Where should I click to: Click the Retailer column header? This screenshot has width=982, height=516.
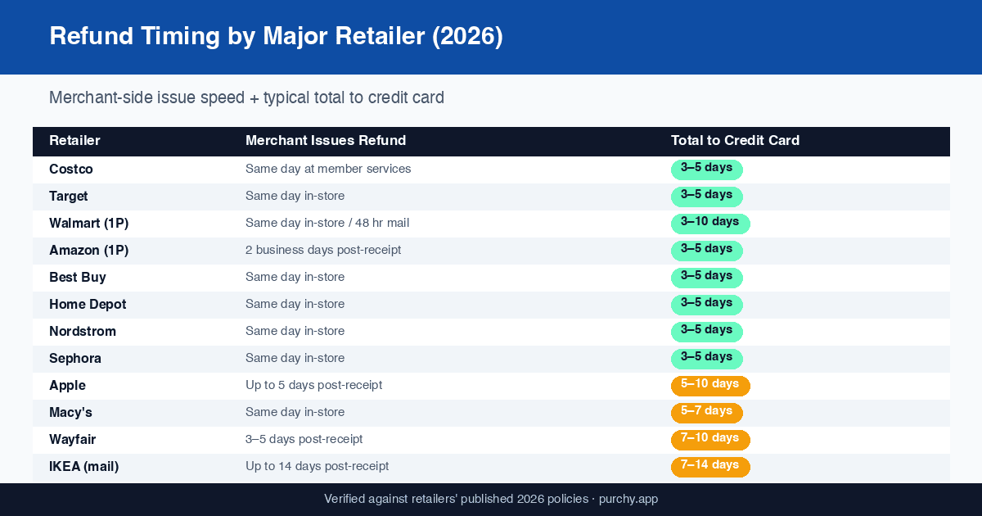[x=74, y=141]
